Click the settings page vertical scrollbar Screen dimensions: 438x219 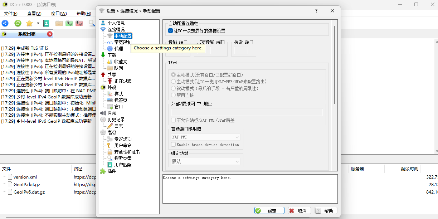click(x=335, y=64)
